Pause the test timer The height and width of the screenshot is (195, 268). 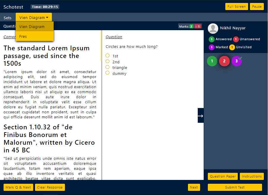[257, 7]
